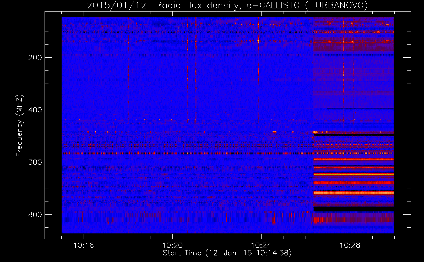This screenshot has width=424, height=262.
Task: Click the 10:16 time tick label
Action: click(x=84, y=245)
